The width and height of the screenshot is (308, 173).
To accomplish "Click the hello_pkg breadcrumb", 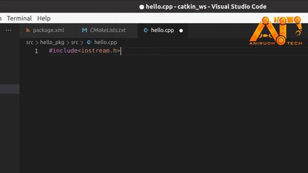I will click(52, 42).
